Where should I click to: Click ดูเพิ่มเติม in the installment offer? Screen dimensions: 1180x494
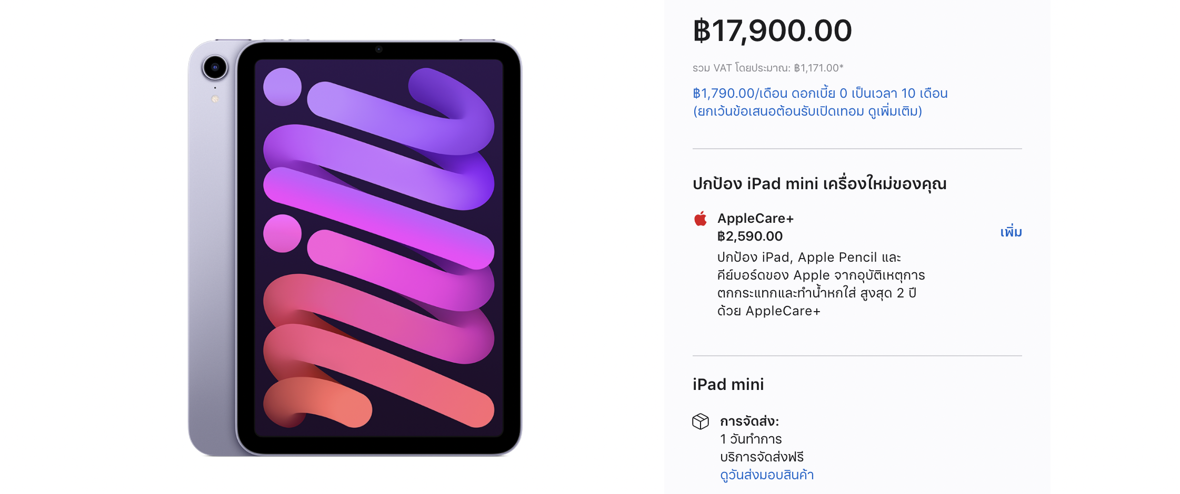coord(894,111)
